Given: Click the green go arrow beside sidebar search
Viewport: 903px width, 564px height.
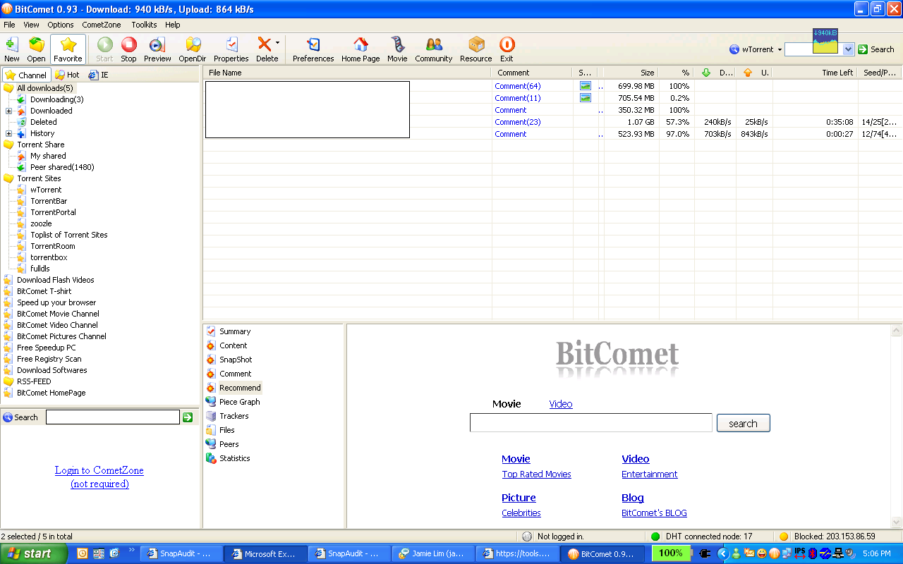Looking at the screenshot, I should (188, 417).
